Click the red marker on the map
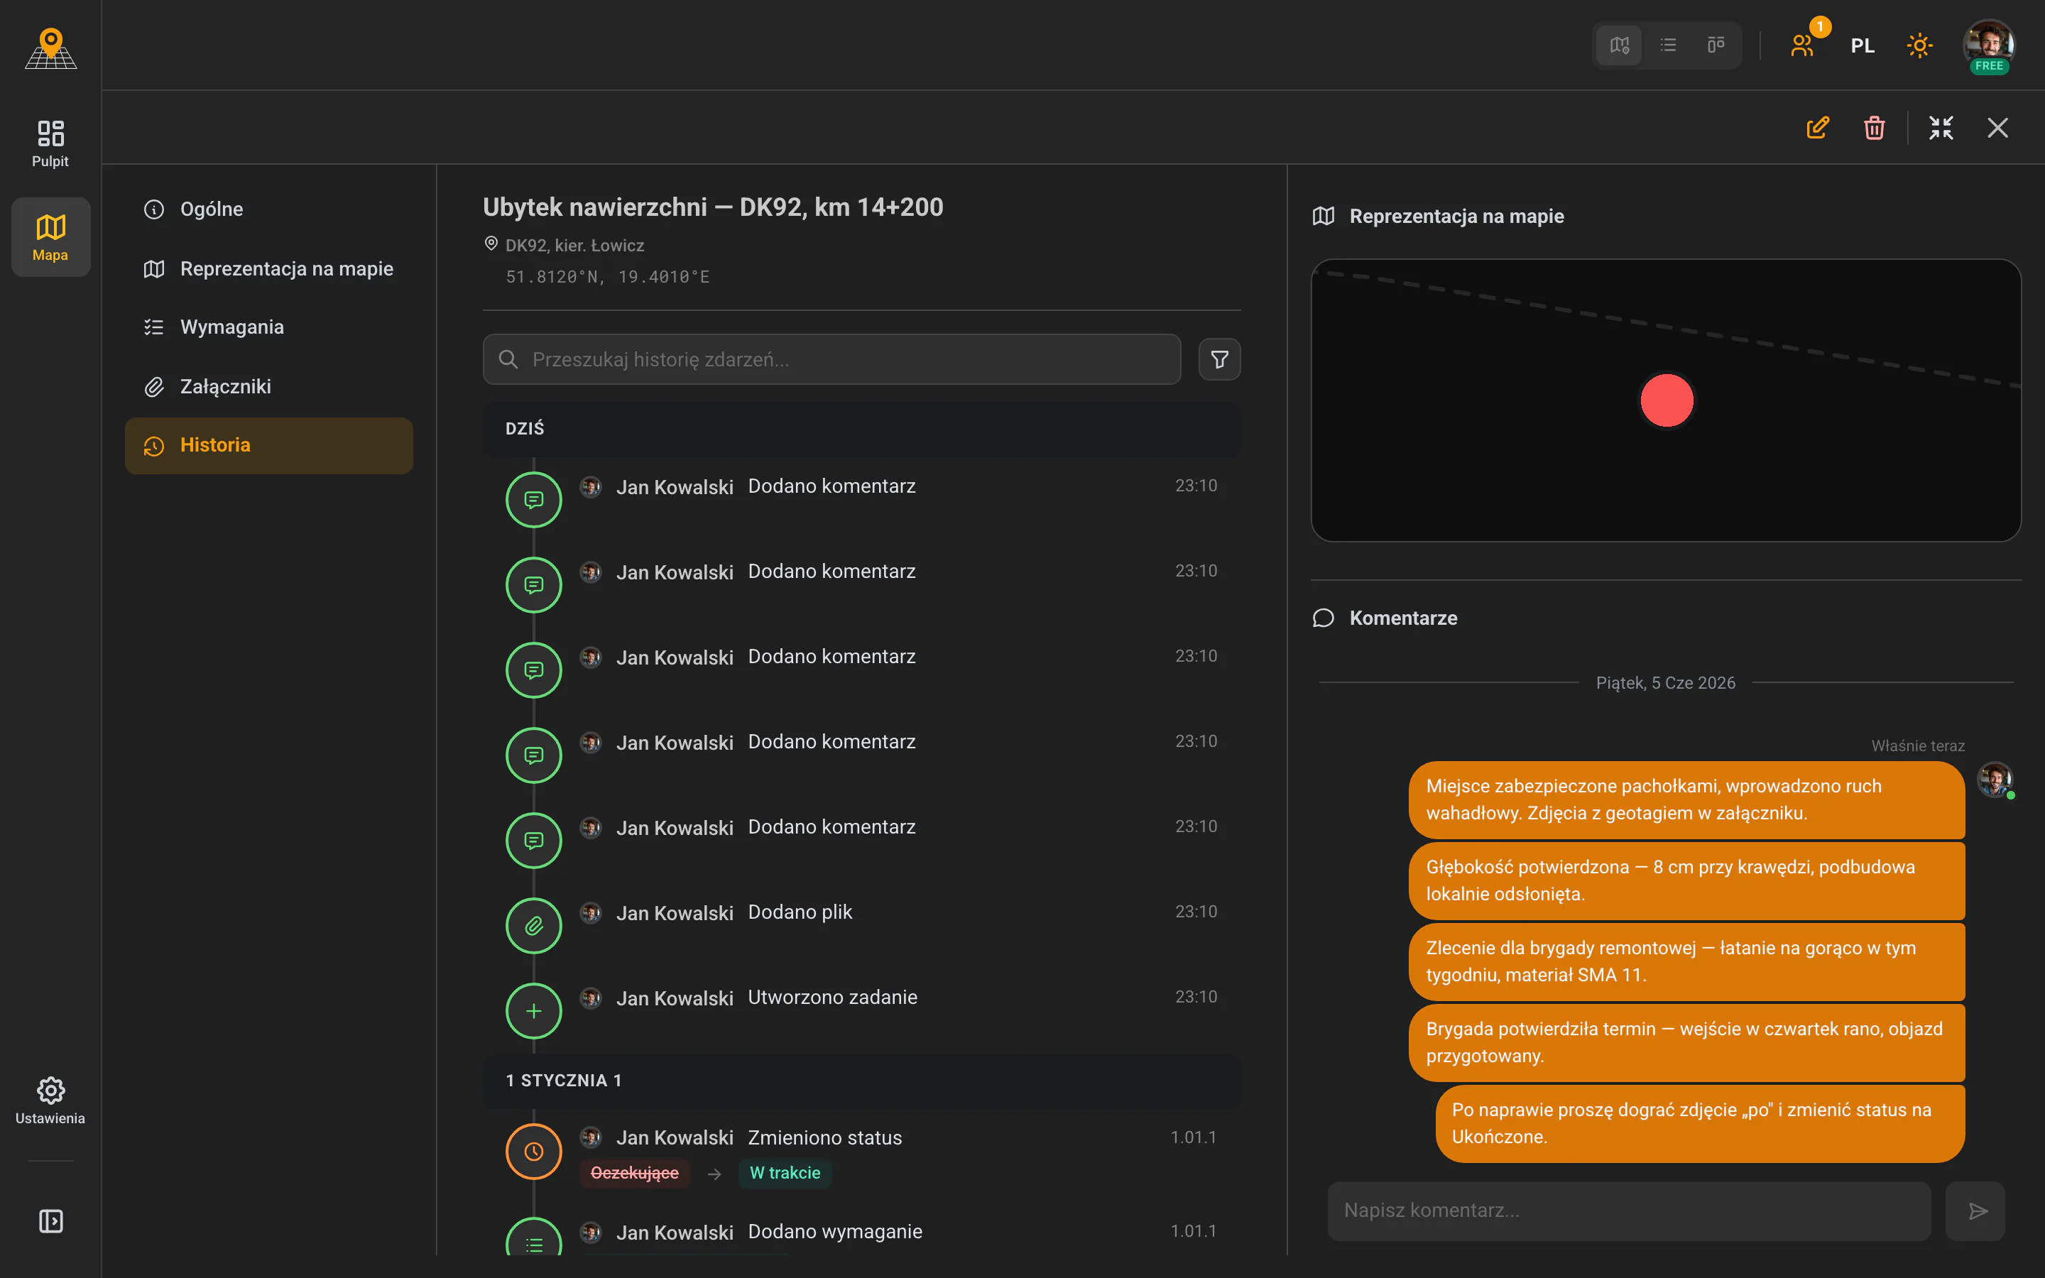Viewport: 2045px width, 1278px height. [1667, 400]
